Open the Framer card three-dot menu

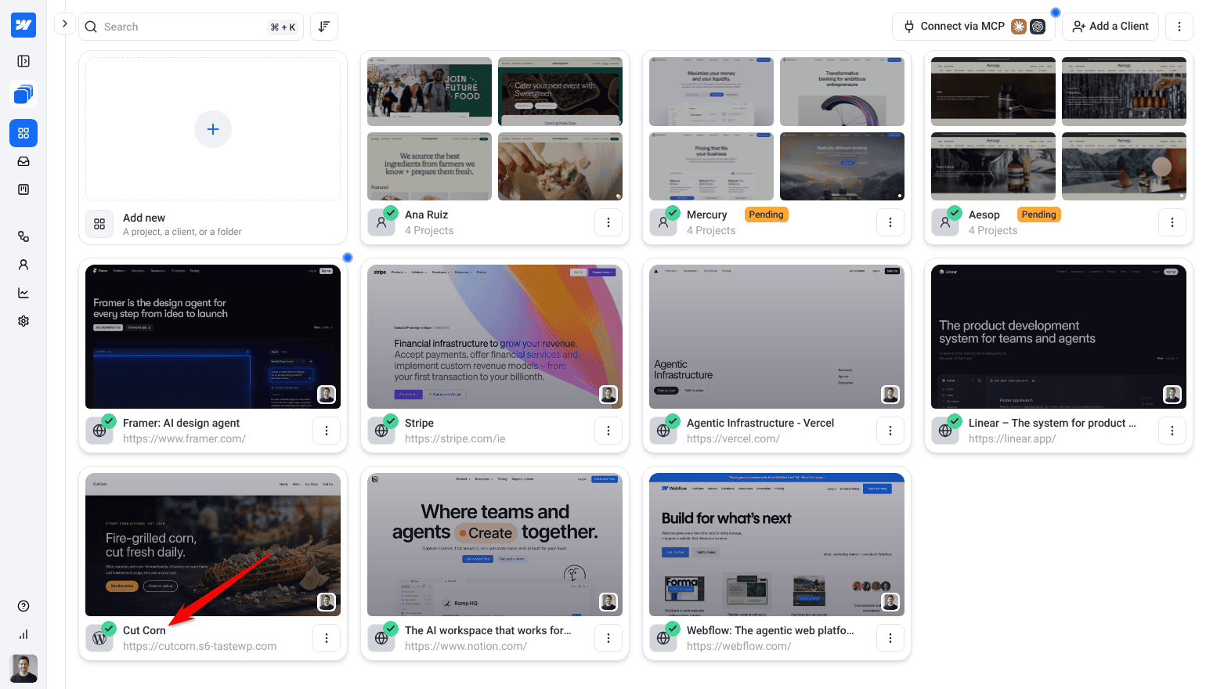[x=327, y=431]
